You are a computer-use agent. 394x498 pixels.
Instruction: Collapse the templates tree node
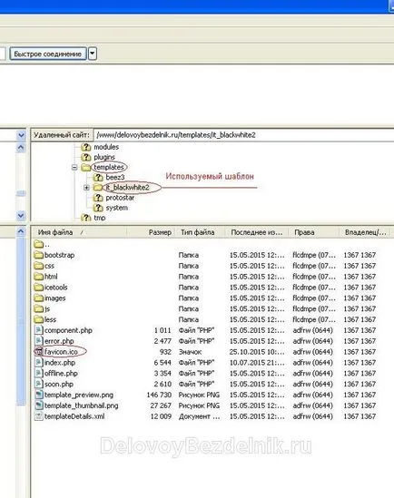pyautogui.click(x=74, y=167)
